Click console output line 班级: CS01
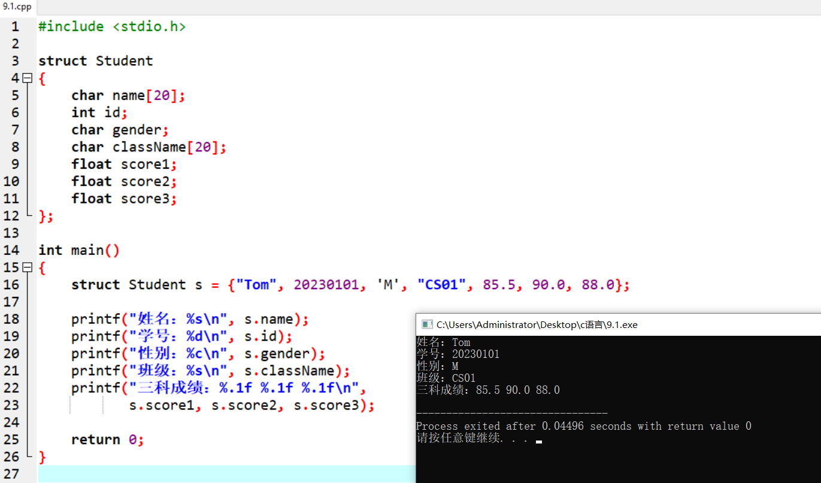Screen dimensions: 821x483 [x=446, y=378]
